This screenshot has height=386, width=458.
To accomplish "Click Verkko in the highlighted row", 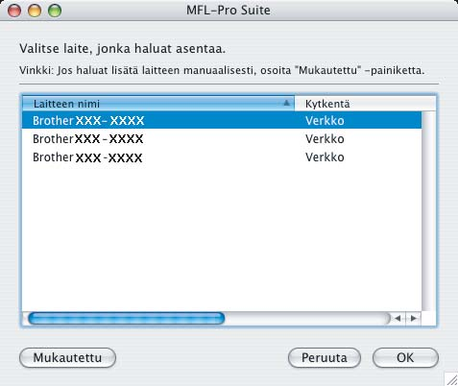I will [x=325, y=121].
